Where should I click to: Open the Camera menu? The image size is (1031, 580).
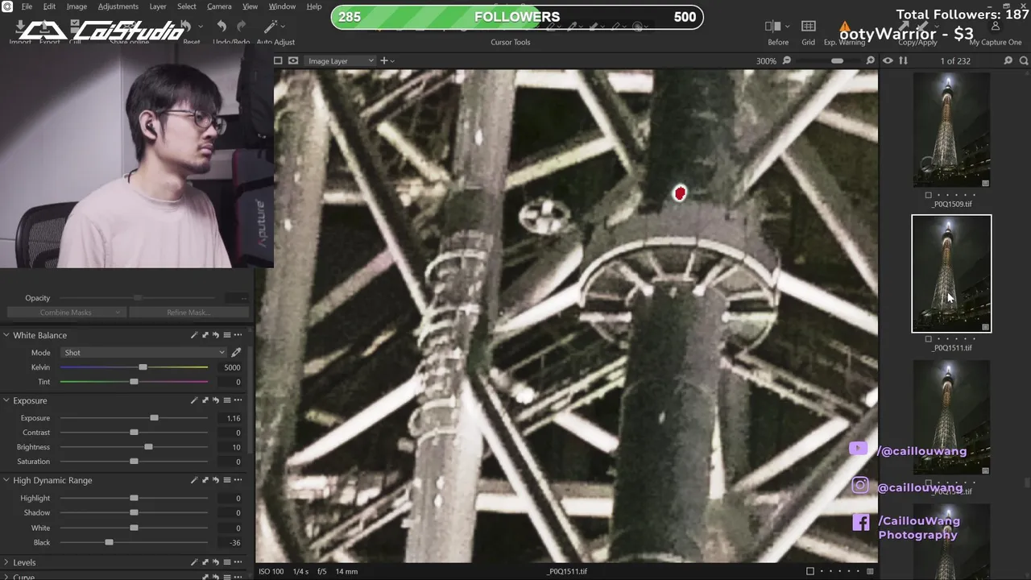click(219, 6)
